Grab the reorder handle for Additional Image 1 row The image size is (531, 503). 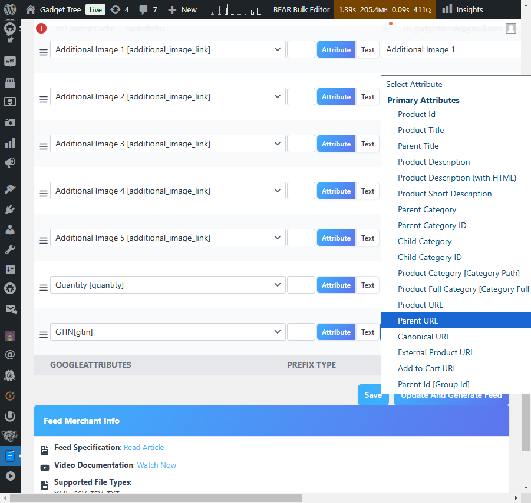click(x=44, y=52)
